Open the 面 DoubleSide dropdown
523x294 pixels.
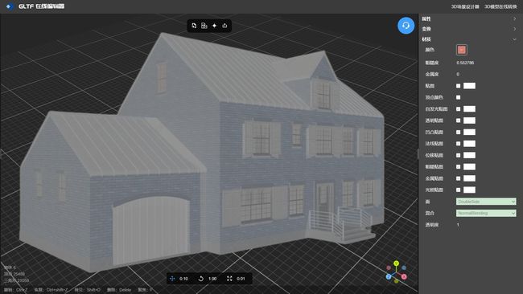pyautogui.click(x=486, y=202)
